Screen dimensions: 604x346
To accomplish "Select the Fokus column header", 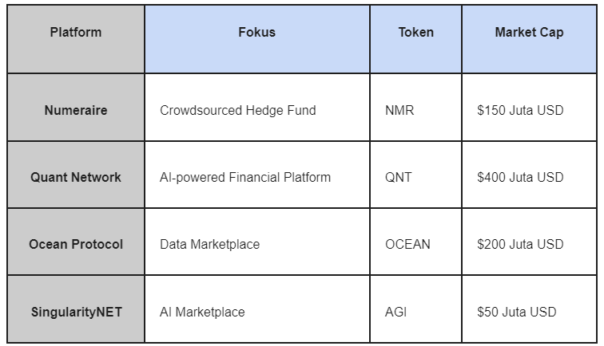I will click(x=257, y=39).
